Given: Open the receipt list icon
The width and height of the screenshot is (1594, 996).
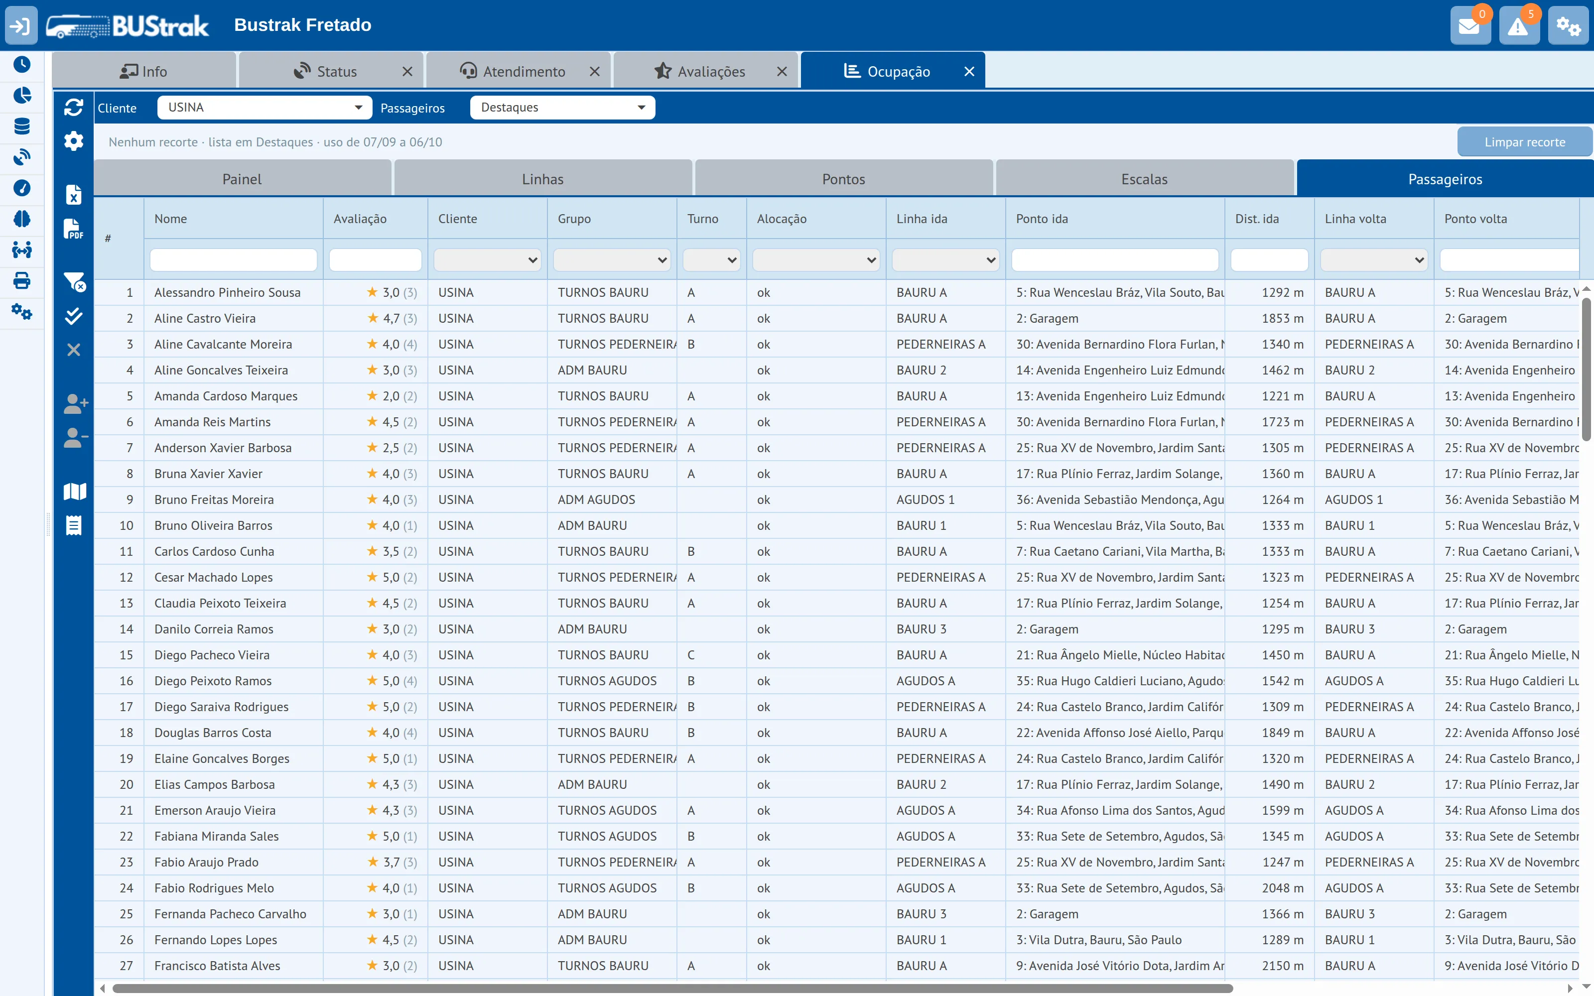Looking at the screenshot, I should (74, 525).
